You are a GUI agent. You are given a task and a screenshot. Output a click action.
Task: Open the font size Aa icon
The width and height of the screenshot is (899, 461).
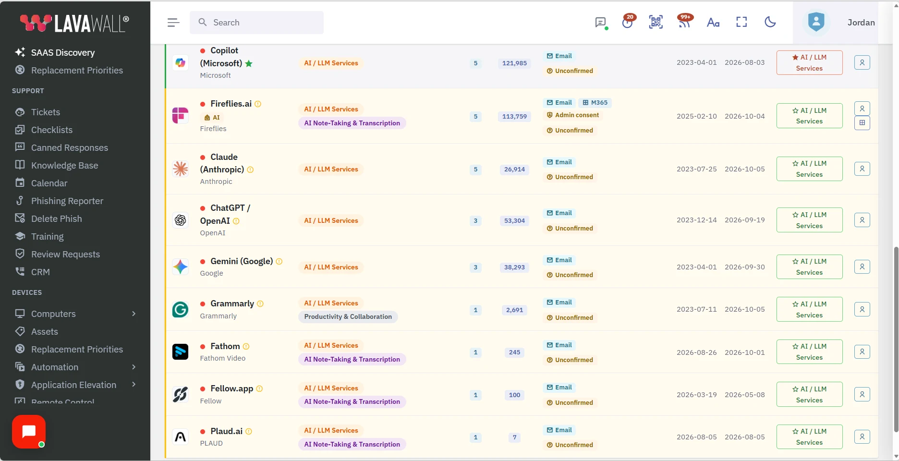[x=713, y=23]
